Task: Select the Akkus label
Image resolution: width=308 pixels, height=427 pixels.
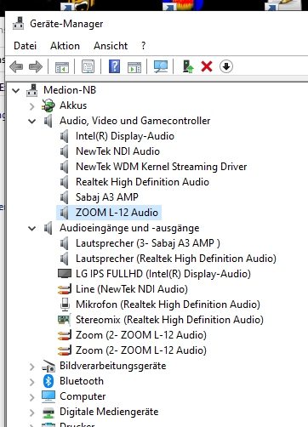Action: click(73, 105)
